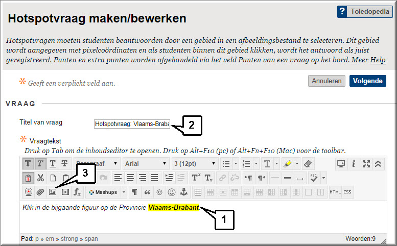Insert a blockquote

point(147,192)
